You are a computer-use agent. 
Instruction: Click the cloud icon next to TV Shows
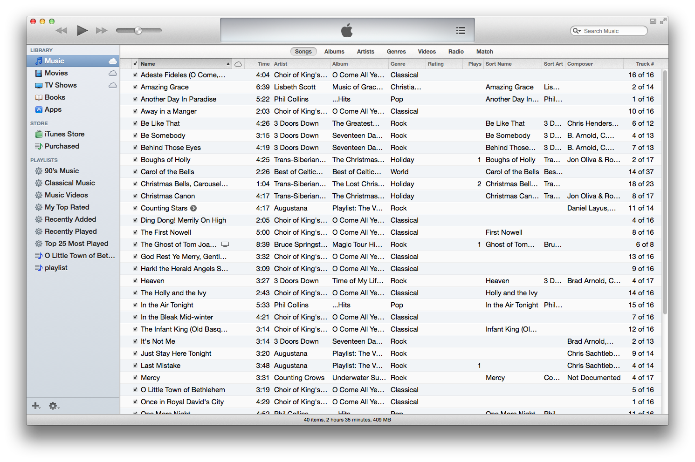point(113,85)
